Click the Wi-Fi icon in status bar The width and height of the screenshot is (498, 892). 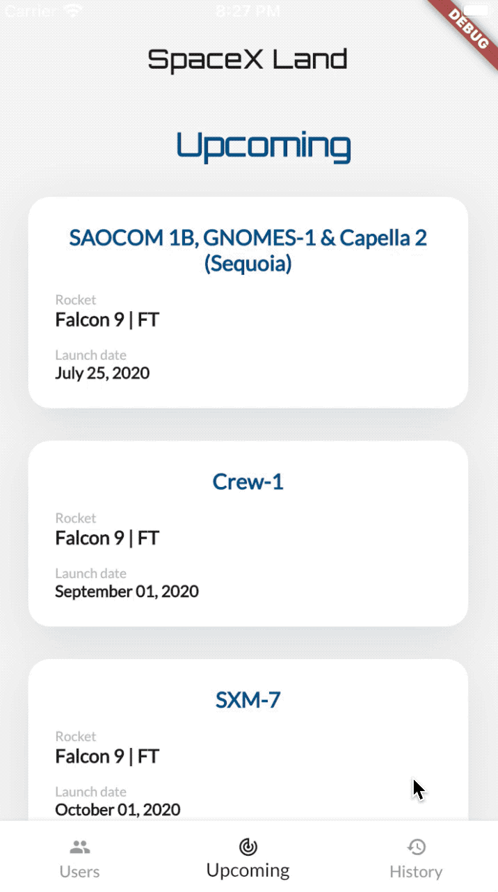point(72,11)
